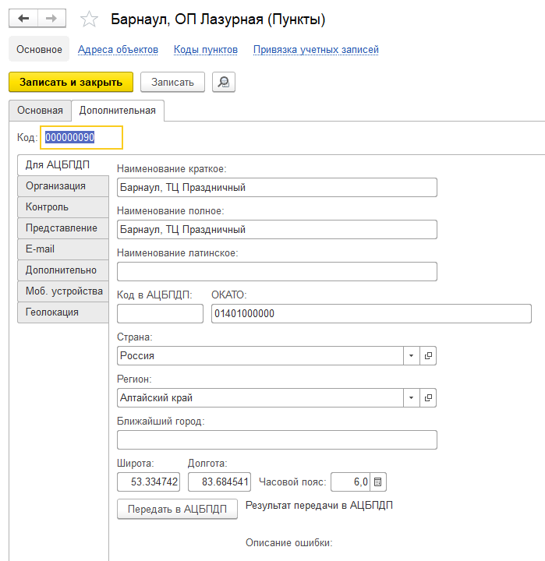This screenshot has height=561, width=545.
Task: Click the Ближайший город input field
Action: pos(277,440)
